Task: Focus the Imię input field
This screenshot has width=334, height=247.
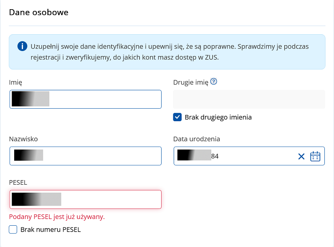Action: pyautogui.click(x=86, y=99)
